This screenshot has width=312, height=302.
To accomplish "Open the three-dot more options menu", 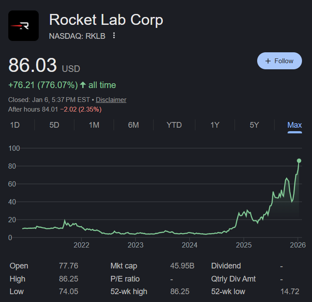I will 114,35.
